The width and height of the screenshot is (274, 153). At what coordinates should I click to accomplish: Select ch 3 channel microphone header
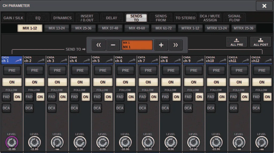(x=57, y=60)
